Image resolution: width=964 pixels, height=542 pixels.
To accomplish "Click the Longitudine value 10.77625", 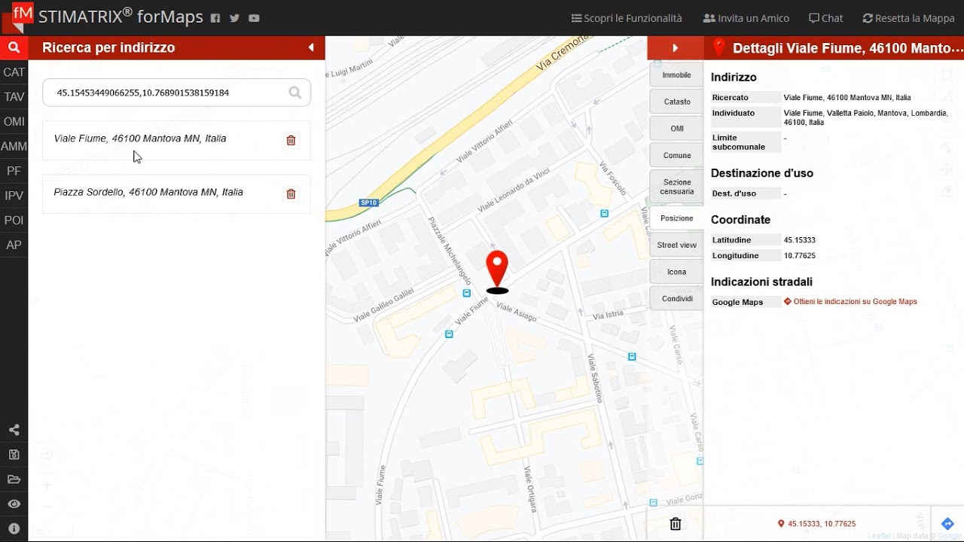I will click(x=800, y=256).
